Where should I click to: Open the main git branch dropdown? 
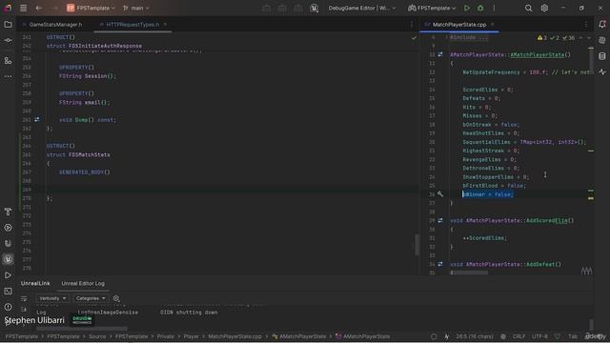(x=135, y=8)
